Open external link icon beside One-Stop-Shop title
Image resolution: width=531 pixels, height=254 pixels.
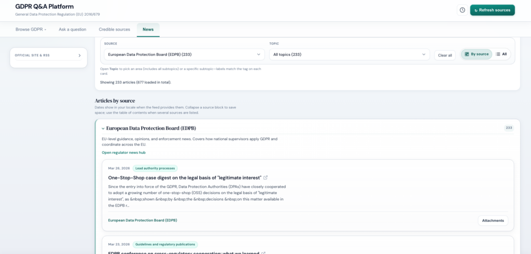(x=265, y=178)
